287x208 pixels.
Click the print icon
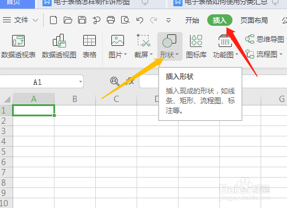111,20
